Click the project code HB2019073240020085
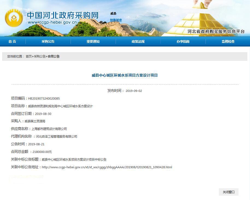 pos(44,98)
